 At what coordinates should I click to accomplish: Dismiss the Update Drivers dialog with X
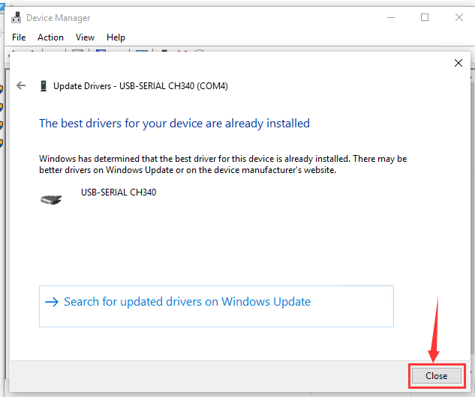click(458, 63)
